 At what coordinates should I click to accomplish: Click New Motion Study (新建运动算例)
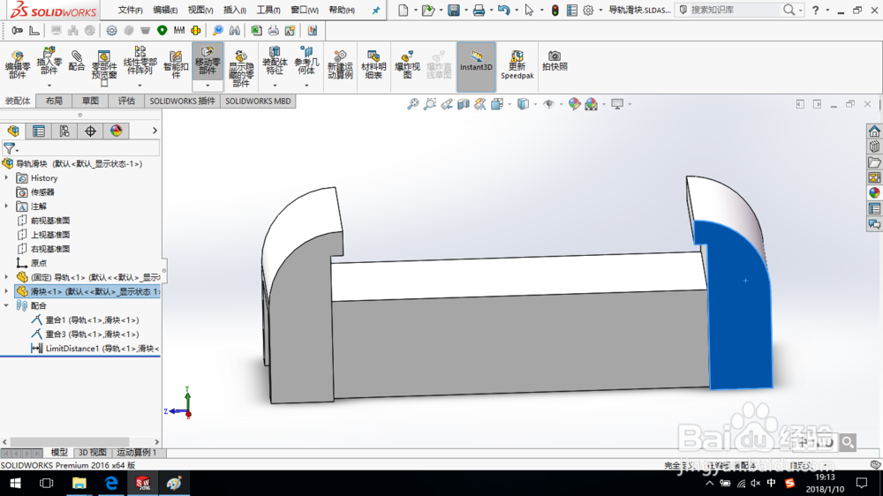[340, 65]
